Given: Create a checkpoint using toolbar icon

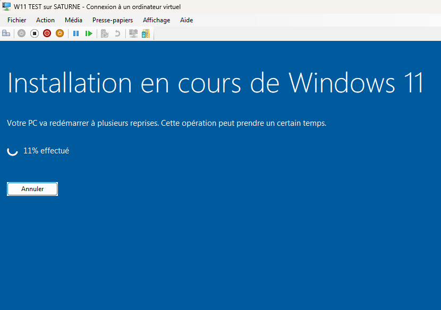Looking at the screenshot, I should click(x=105, y=33).
